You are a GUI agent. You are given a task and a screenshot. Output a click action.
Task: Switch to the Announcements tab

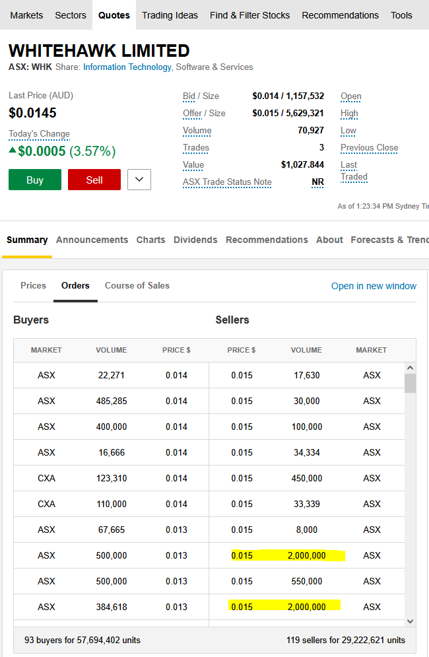point(92,240)
